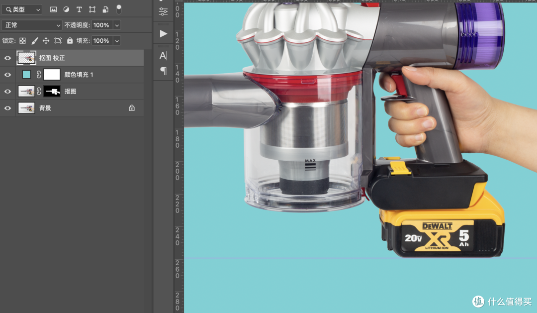The image size is (537, 313).
Task: Turn layer filtering on or off switch
Action: click(119, 9)
